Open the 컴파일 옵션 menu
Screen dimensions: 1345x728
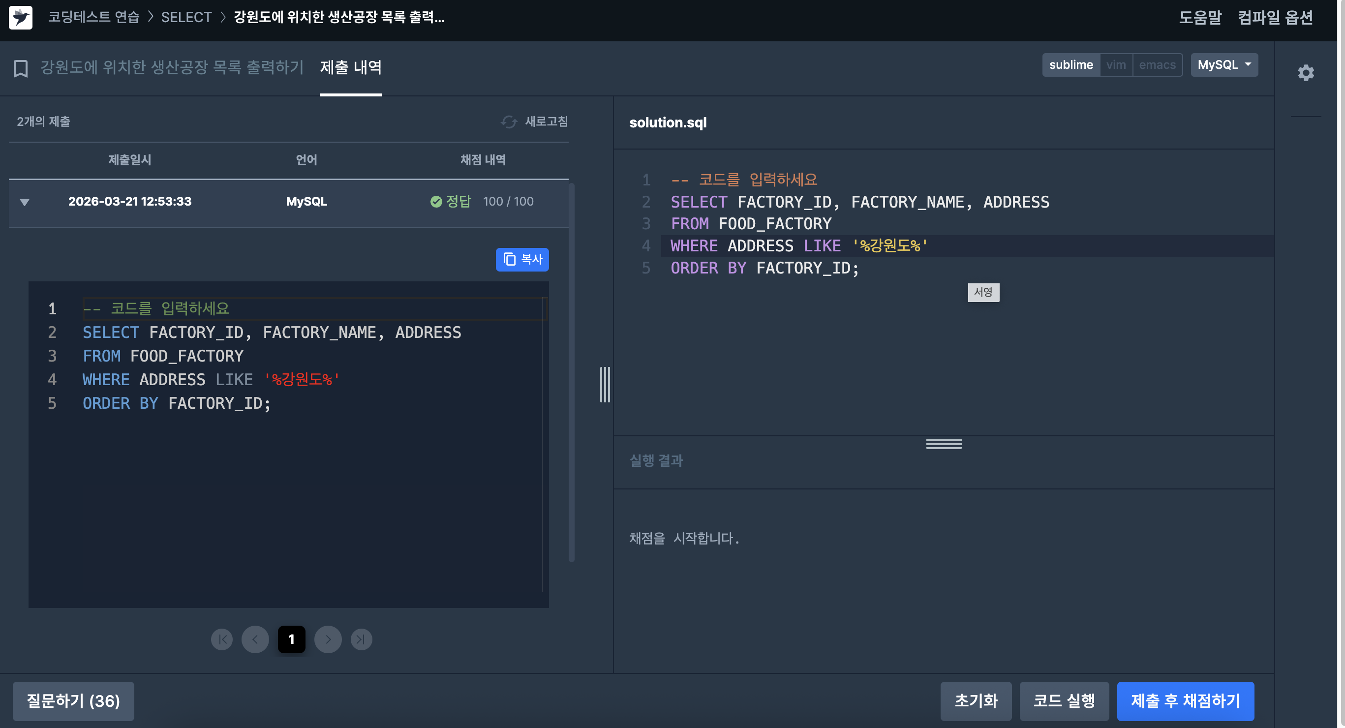[1275, 17]
